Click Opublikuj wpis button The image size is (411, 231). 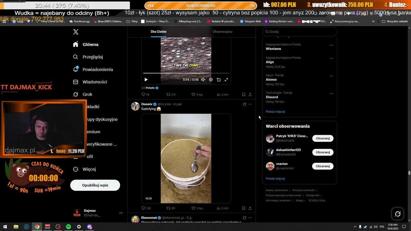coord(95,185)
